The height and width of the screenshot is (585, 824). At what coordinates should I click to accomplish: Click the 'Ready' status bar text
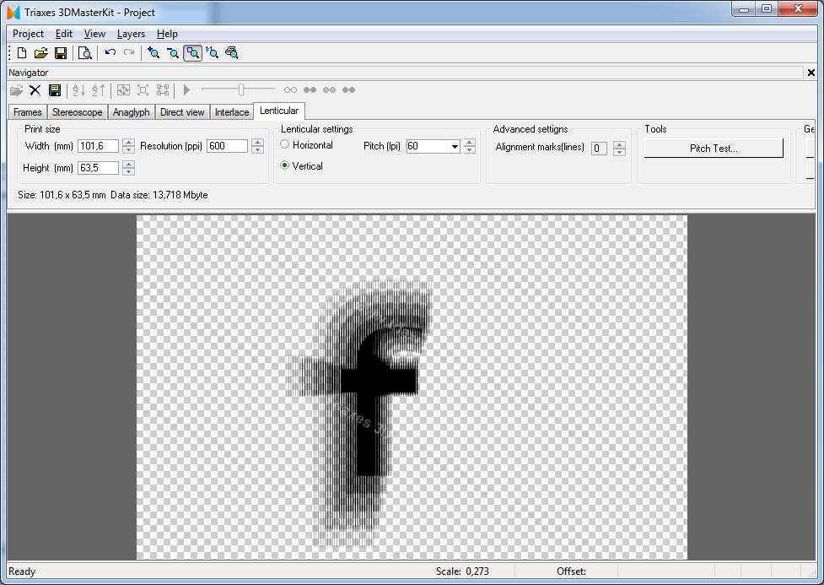coord(22,571)
